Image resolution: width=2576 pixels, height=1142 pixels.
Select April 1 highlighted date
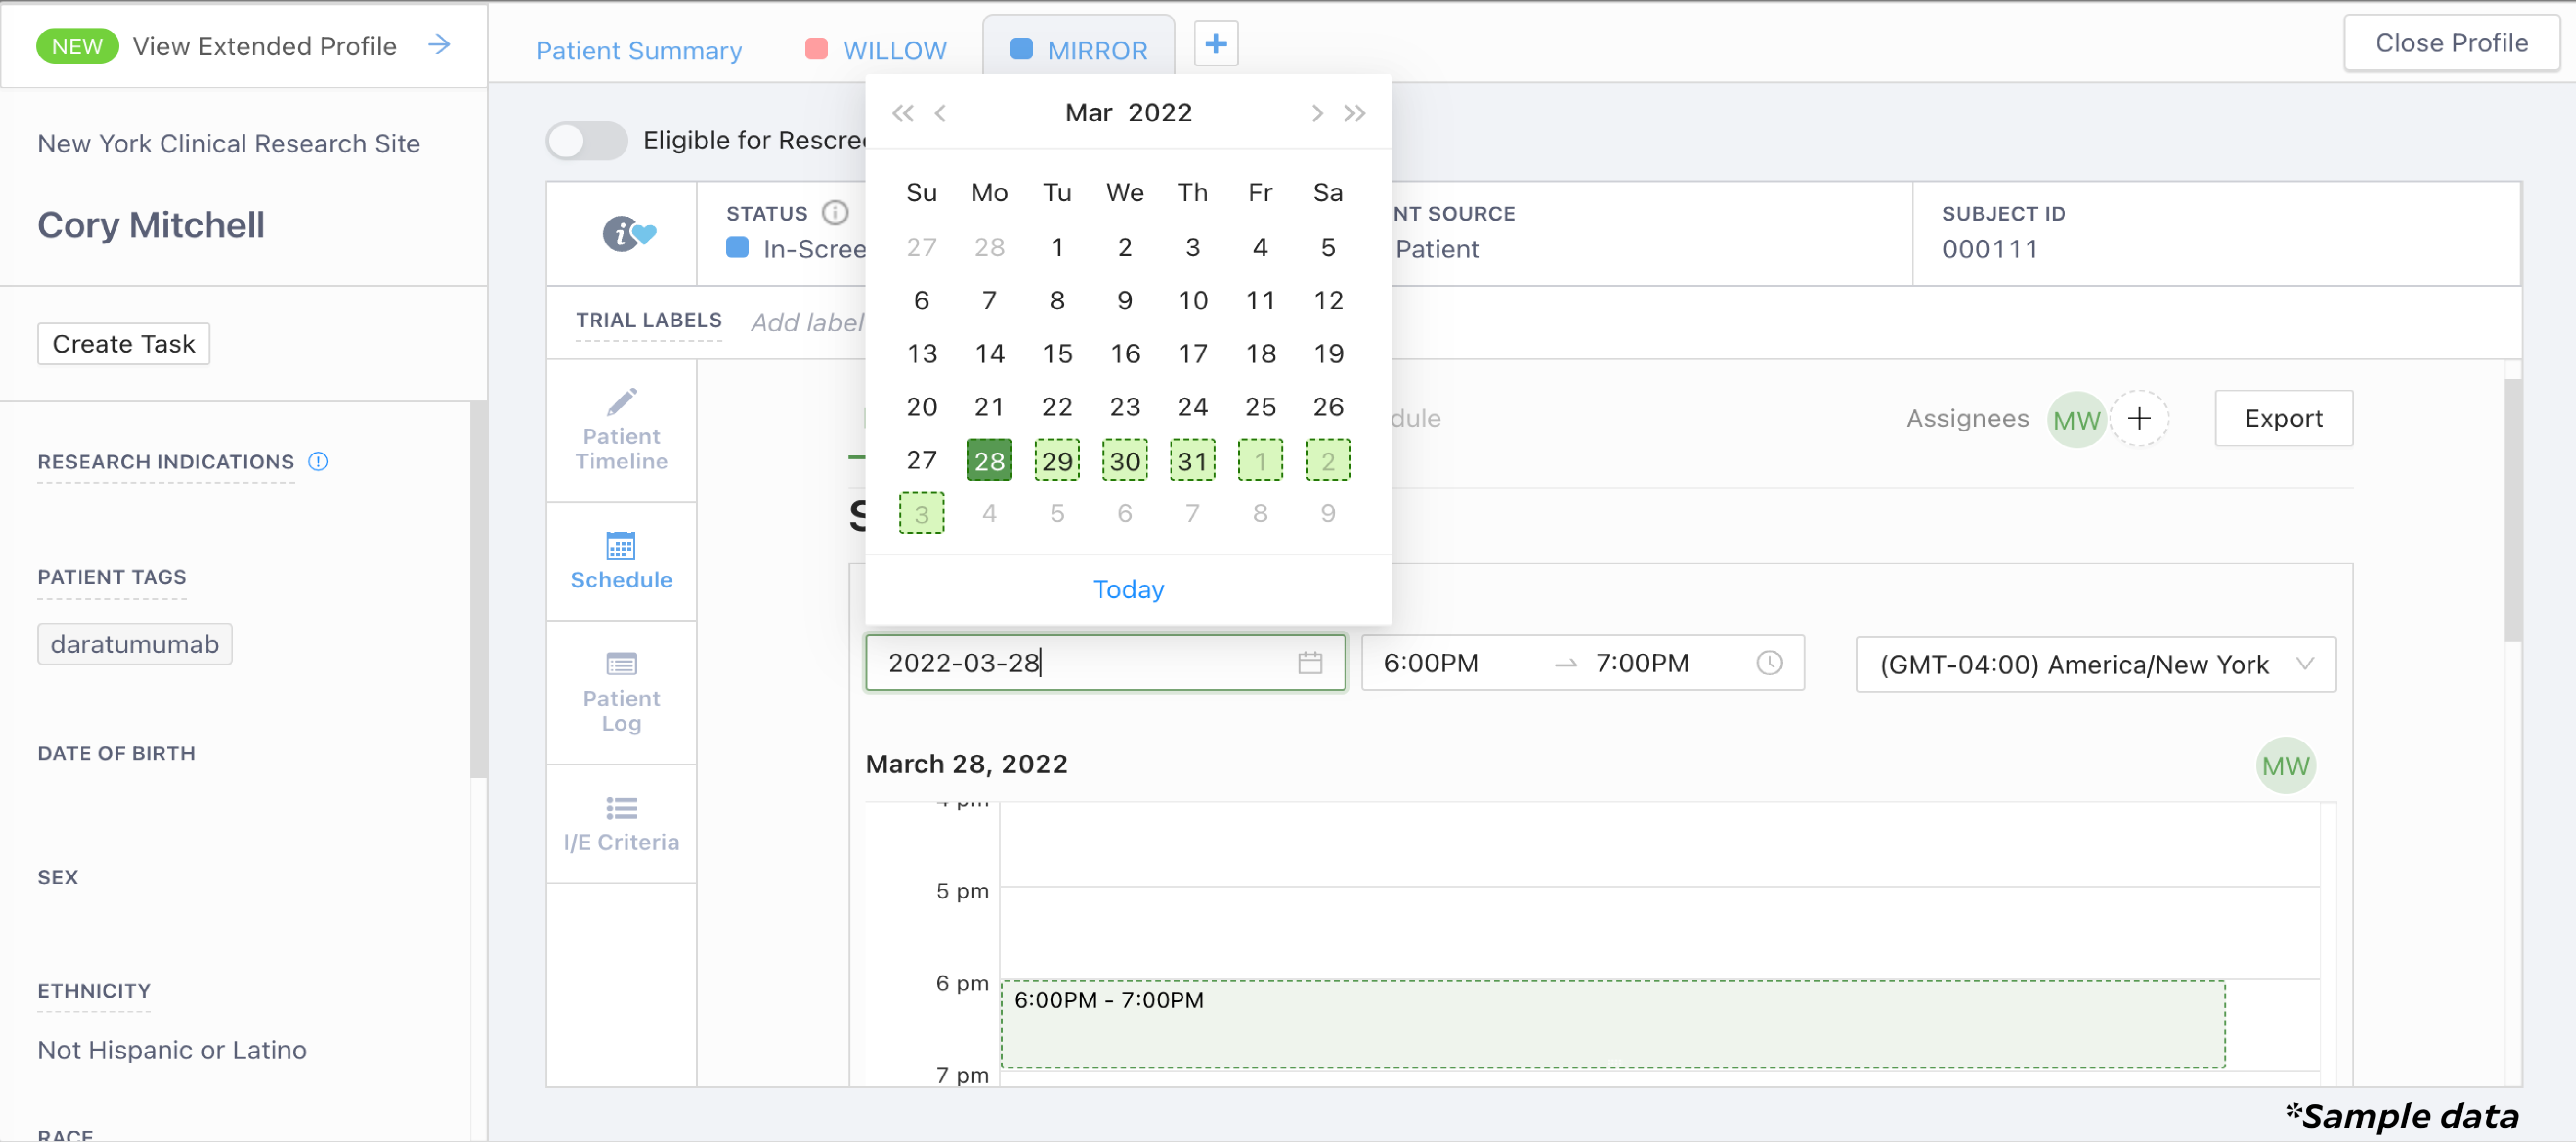1260,461
